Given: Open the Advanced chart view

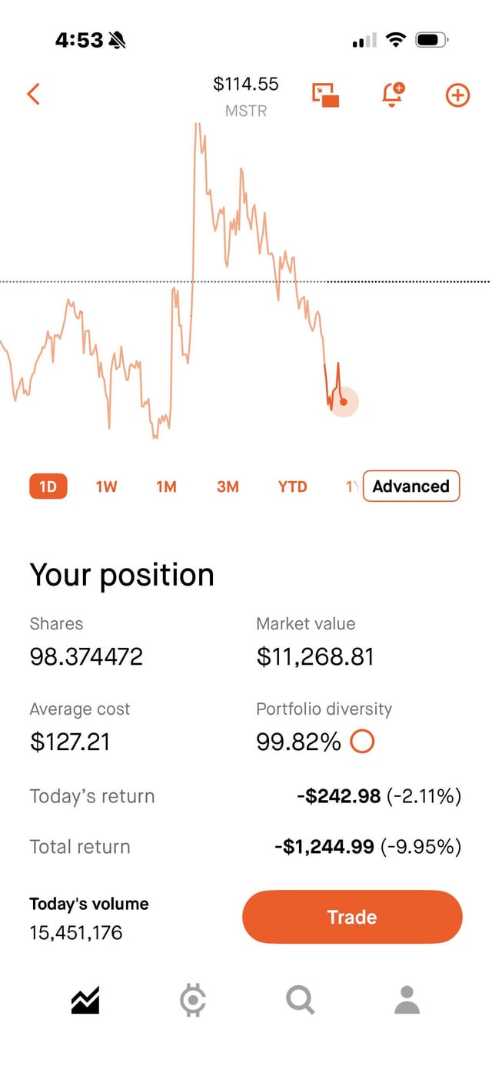Looking at the screenshot, I should click(x=411, y=486).
